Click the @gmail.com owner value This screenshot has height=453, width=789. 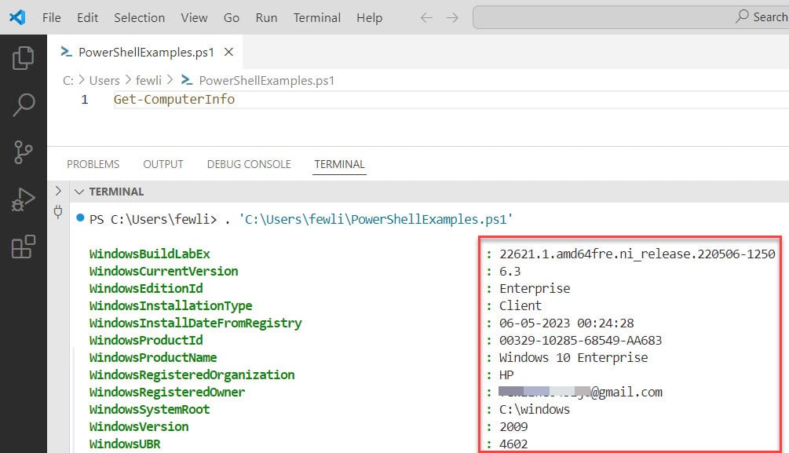click(581, 392)
